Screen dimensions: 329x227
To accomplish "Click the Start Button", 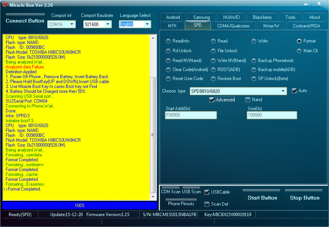I will [262, 198].
